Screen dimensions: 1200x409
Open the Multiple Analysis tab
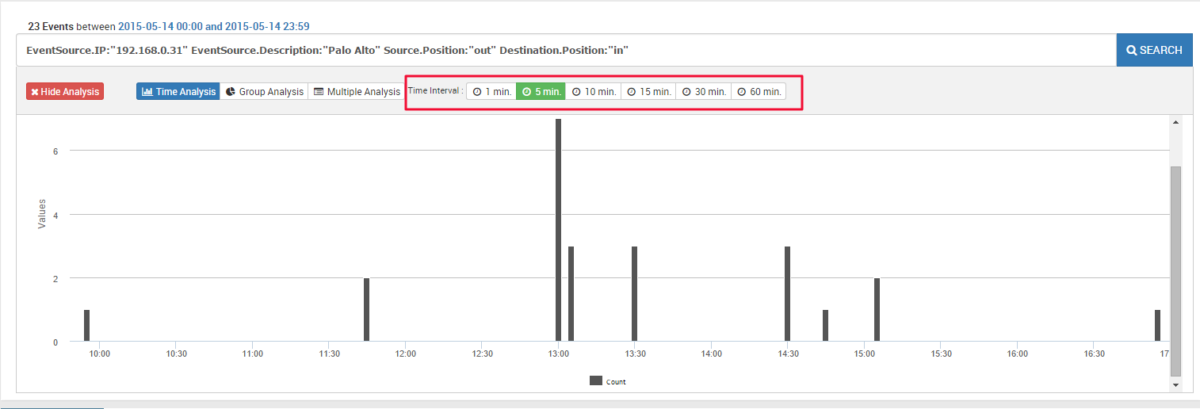click(x=357, y=92)
